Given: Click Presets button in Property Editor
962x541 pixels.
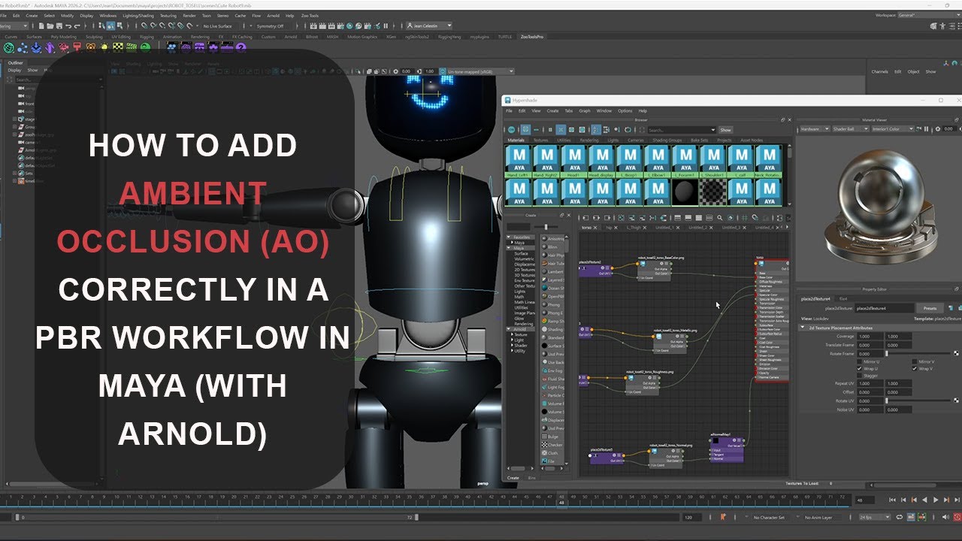Looking at the screenshot, I should coord(930,308).
